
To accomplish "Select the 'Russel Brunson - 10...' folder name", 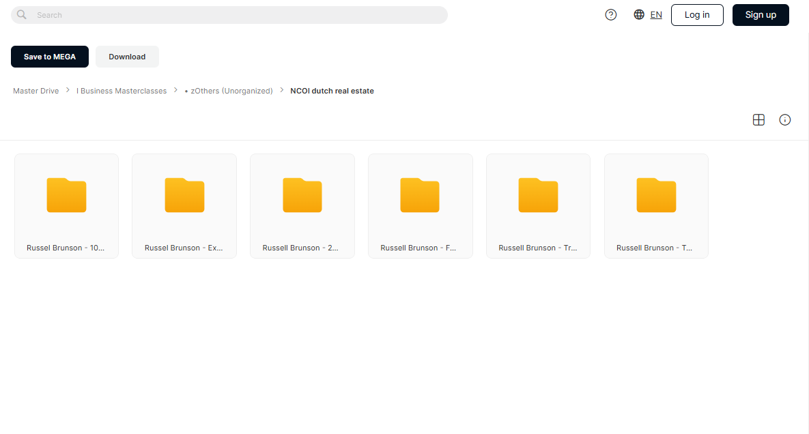I will 66,248.
